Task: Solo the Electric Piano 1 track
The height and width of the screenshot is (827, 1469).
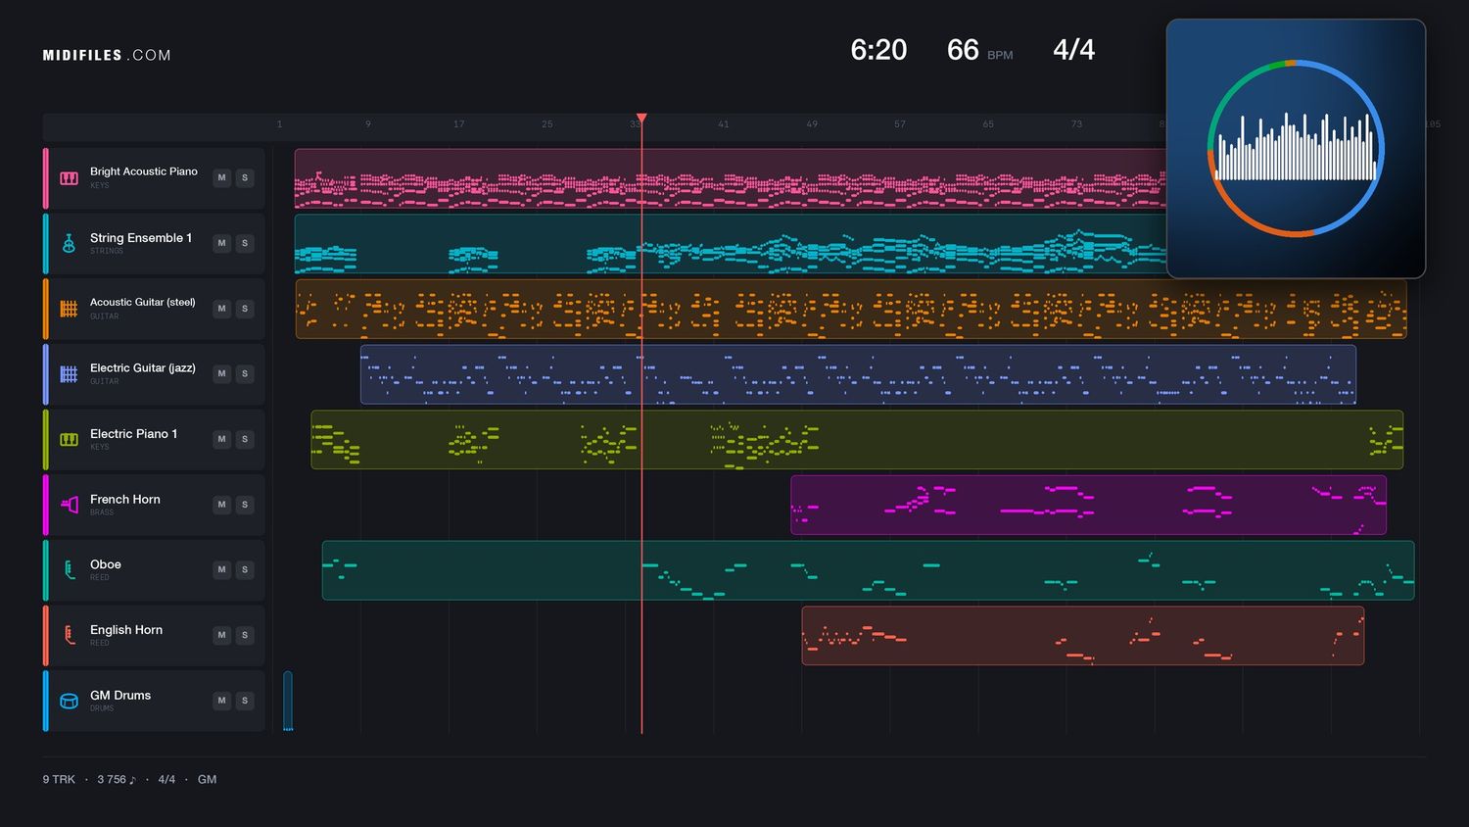Action: click(245, 439)
